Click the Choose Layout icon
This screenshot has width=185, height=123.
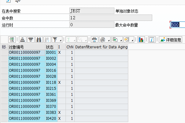(x=127, y=40)
